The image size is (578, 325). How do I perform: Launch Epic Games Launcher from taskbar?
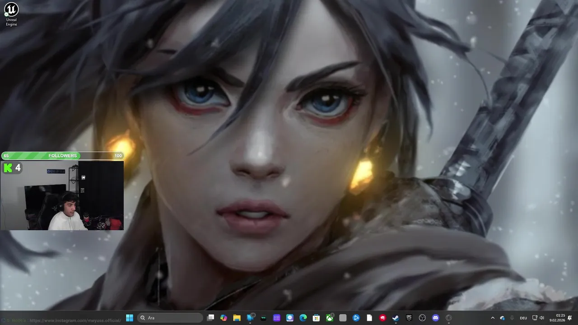409,318
